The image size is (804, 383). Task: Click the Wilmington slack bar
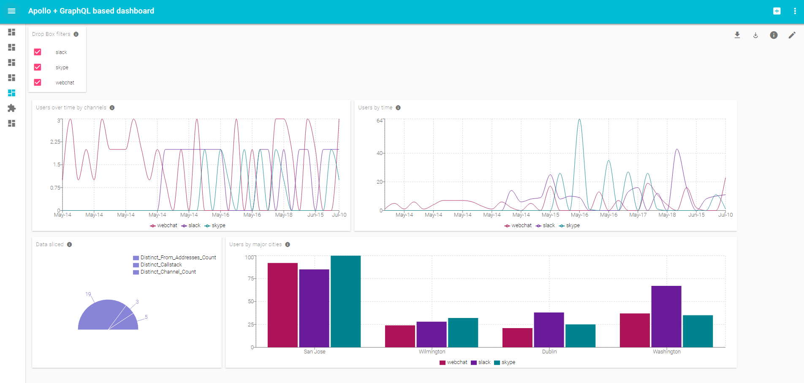pyautogui.click(x=432, y=334)
